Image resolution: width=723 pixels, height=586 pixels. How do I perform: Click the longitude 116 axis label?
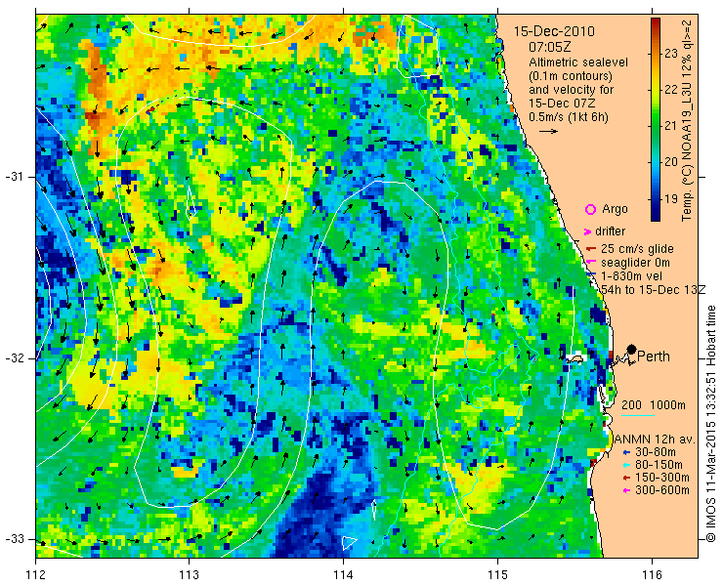652,575
